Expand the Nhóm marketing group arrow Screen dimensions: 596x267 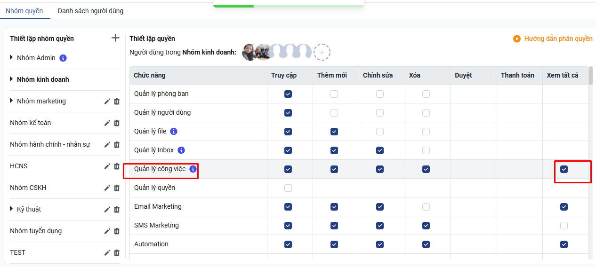coord(12,101)
